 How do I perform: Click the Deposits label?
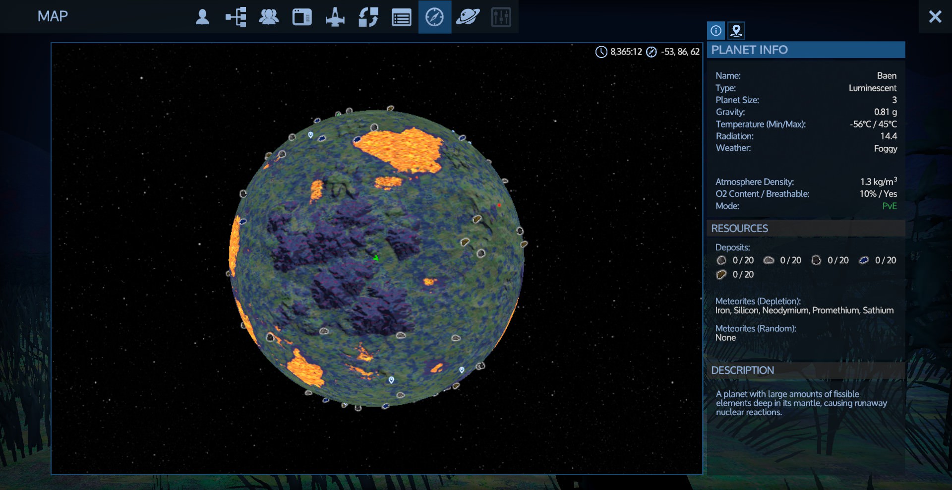coord(732,247)
